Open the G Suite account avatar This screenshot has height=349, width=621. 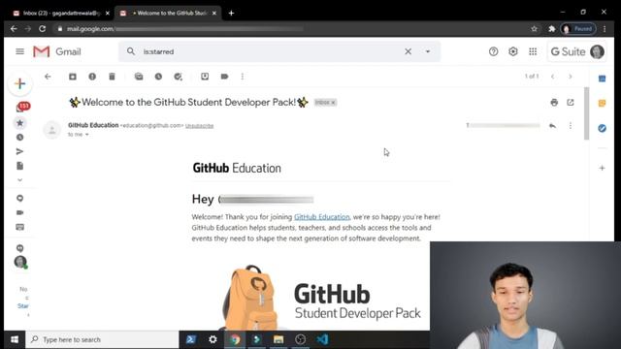pos(597,51)
